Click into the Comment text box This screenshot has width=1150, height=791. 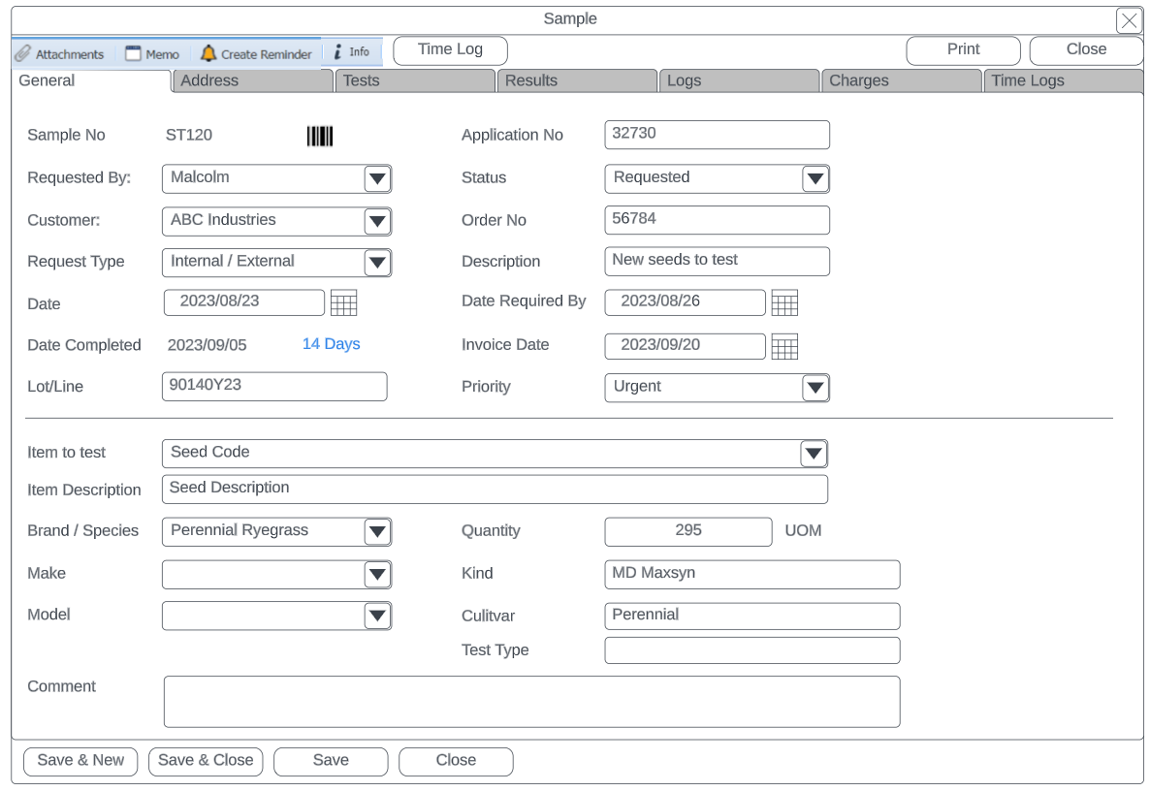[531, 702]
